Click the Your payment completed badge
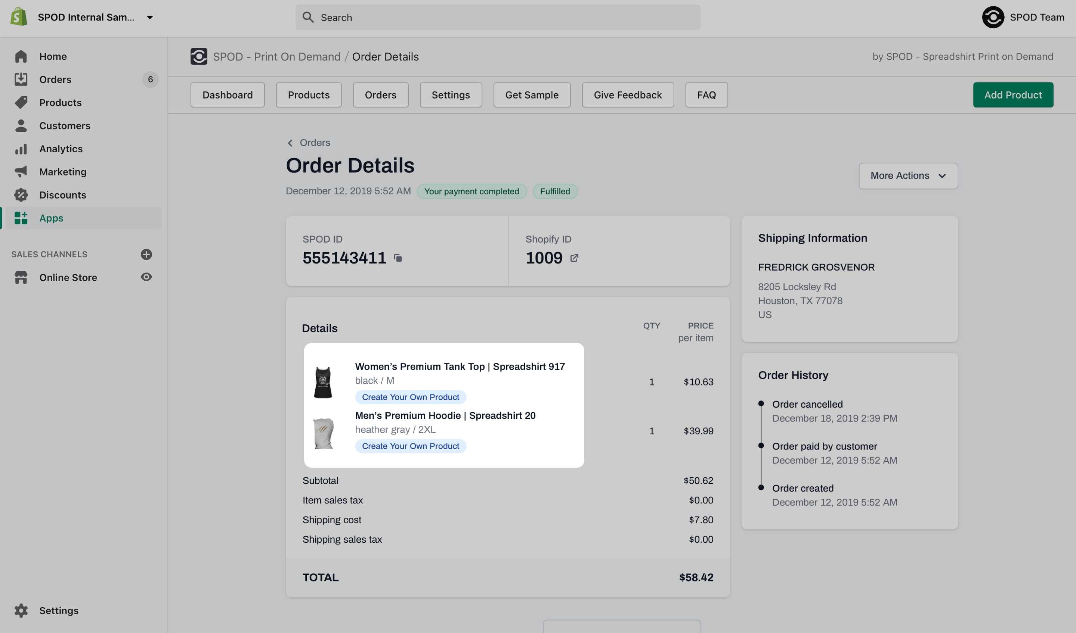1076x633 pixels. (x=471, y=191)
